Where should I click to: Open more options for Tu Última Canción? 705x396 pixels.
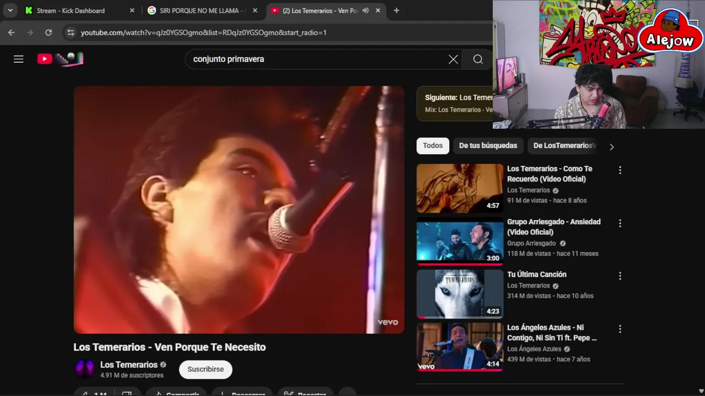pos(620,276)
